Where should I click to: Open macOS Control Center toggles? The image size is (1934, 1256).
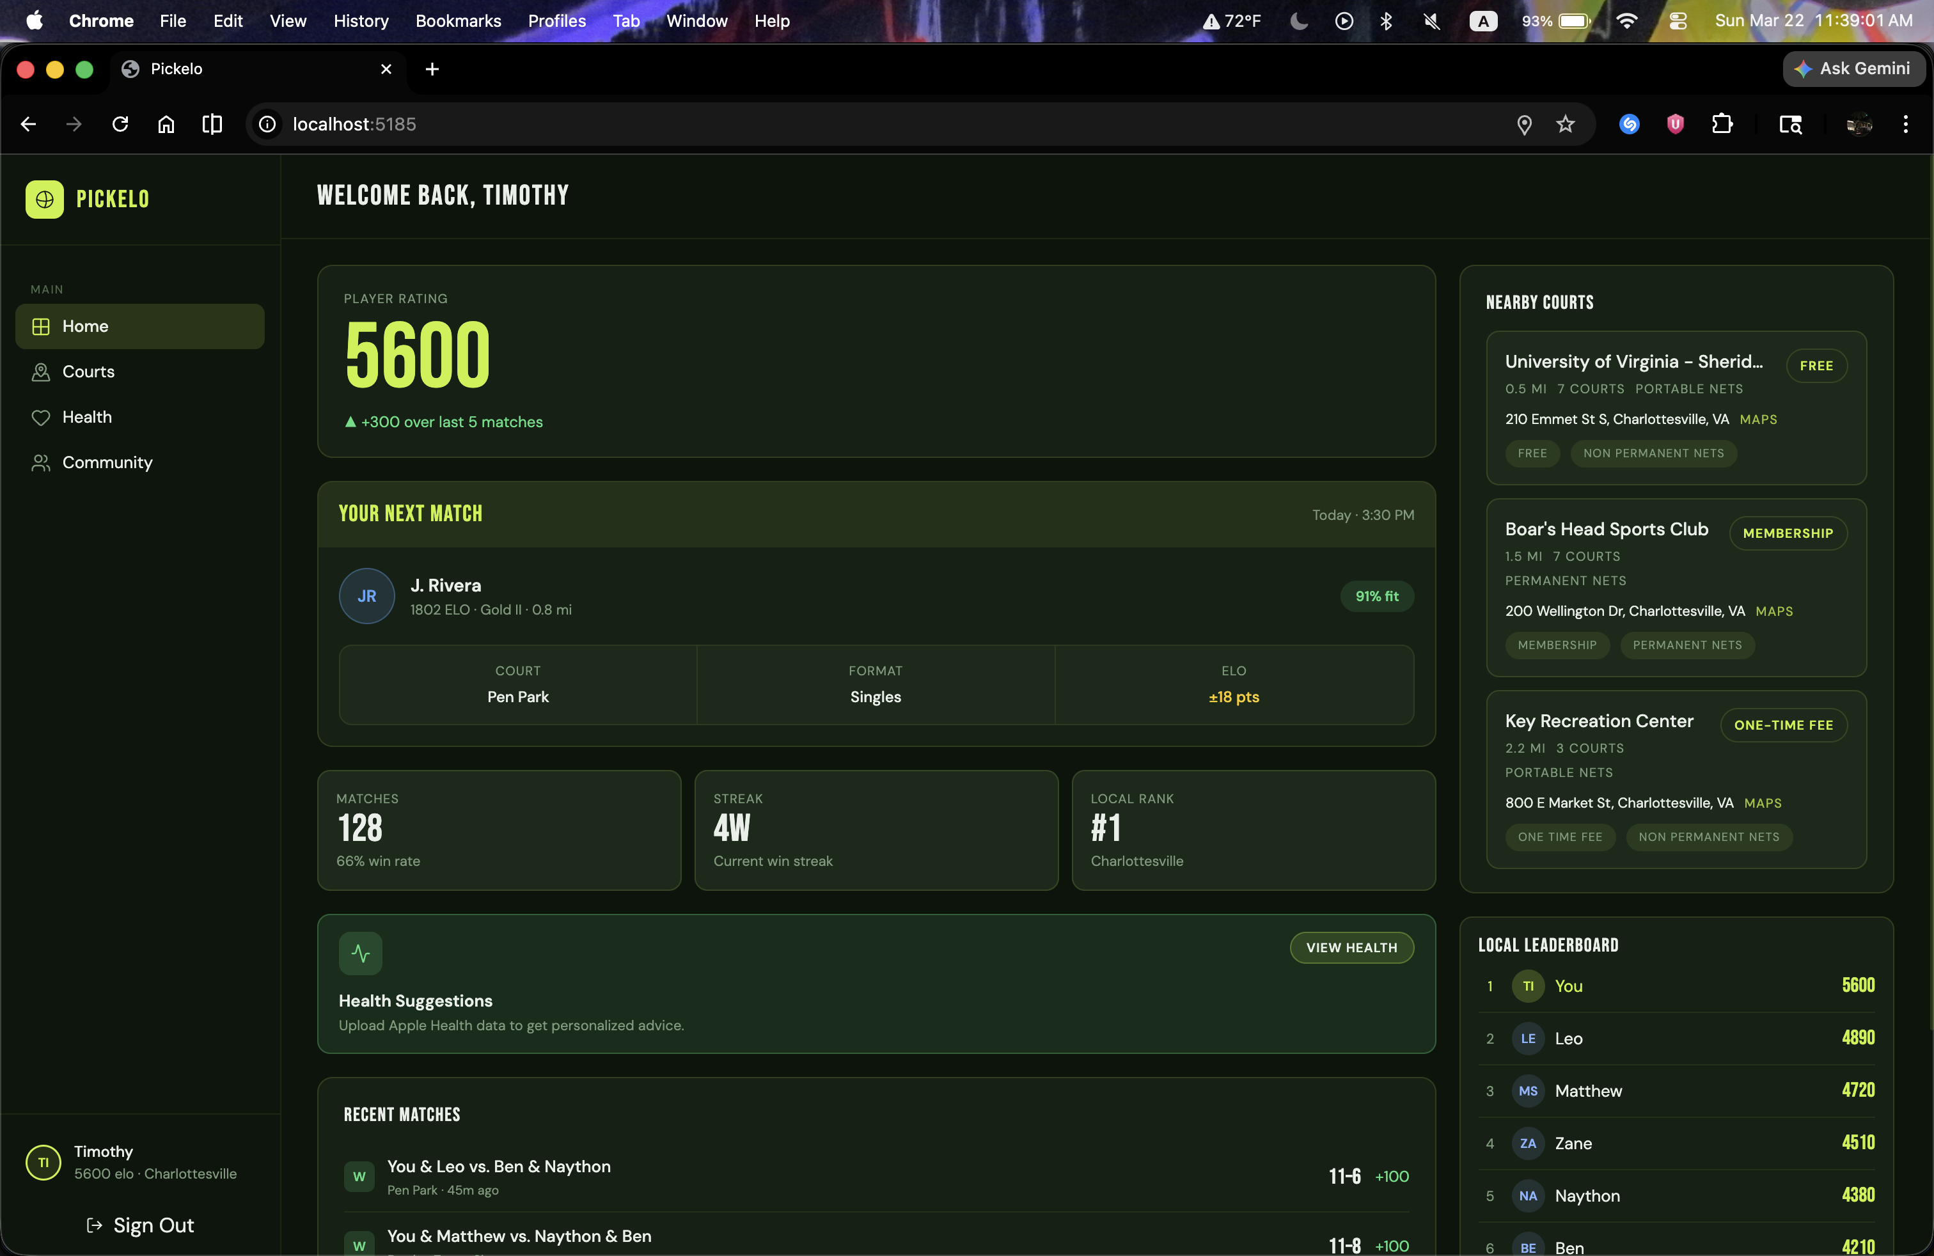point(1677,21)
